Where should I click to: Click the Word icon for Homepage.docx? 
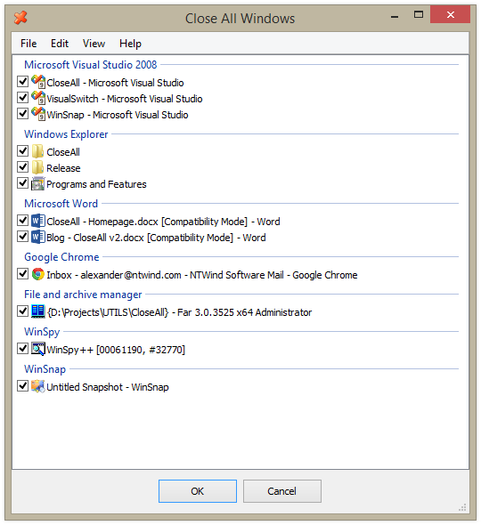[38, 221]
